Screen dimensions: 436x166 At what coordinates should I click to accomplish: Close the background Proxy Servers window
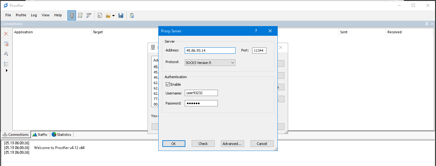(281, 47)
